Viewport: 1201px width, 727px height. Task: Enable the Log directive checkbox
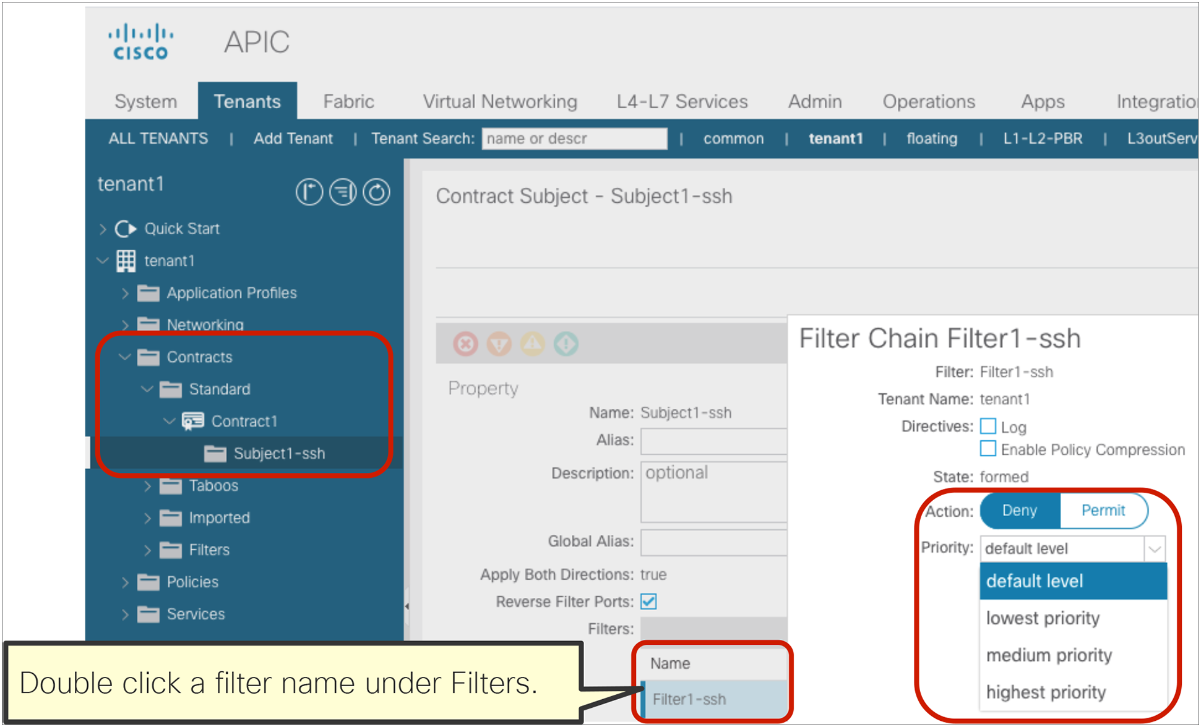tap(988, 427)
